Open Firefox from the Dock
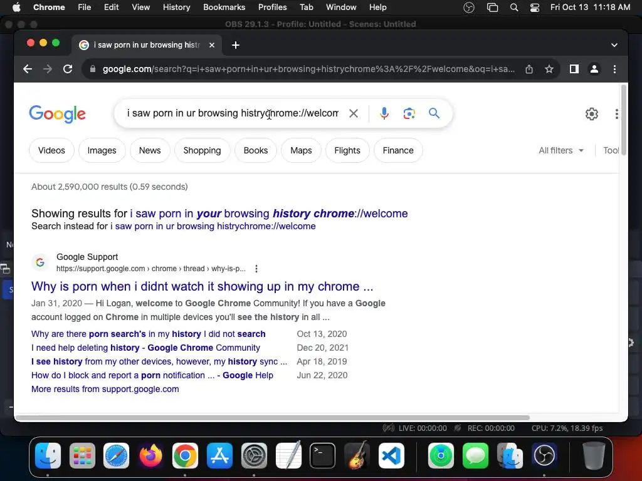 tap(150, 455)
